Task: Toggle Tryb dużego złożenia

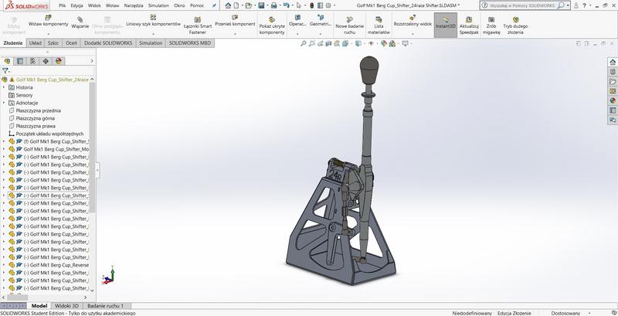Action: [515, 25]
